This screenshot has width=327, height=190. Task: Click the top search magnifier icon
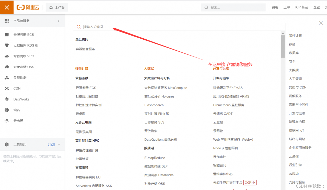(206, 7)
